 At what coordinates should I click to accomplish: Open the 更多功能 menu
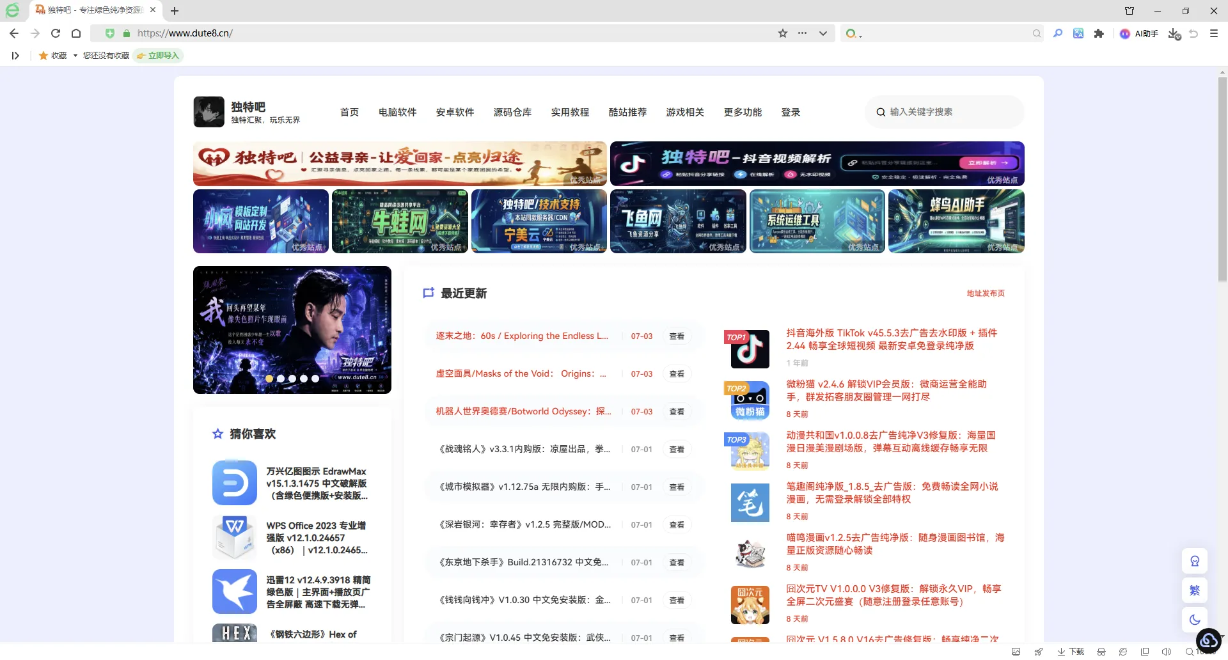point(743,112)
